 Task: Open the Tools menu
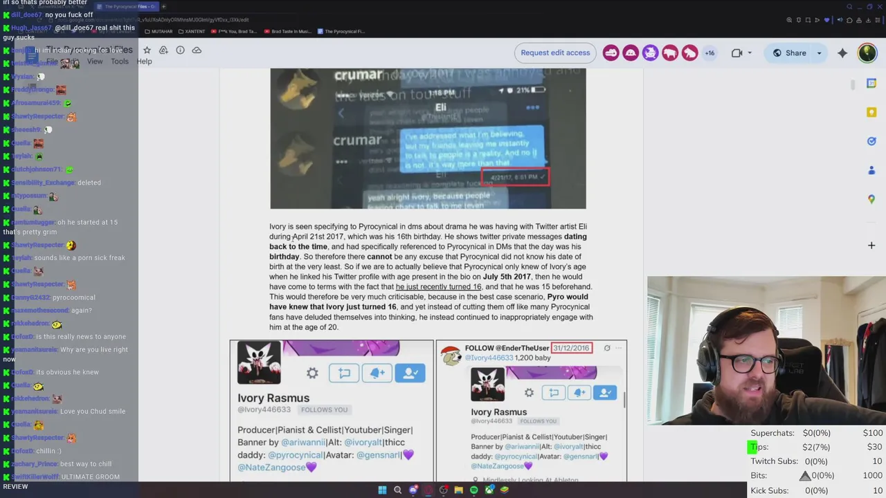(120, 62)
